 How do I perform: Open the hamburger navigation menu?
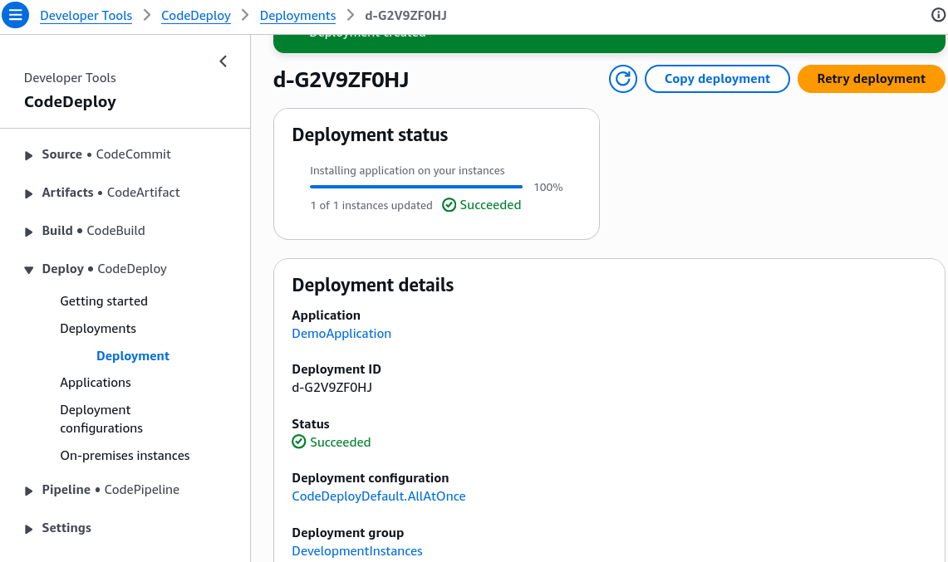[15, 14]
